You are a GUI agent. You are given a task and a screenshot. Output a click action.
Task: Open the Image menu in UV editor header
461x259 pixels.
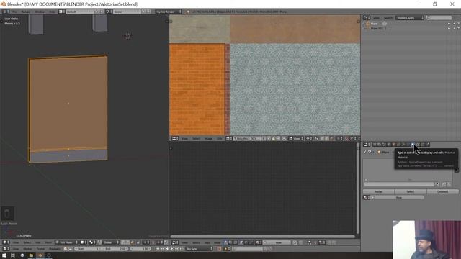(x=208, y=138)
